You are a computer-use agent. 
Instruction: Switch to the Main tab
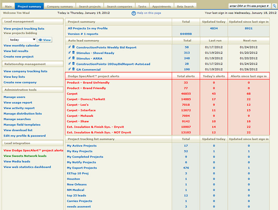point(8,6)
